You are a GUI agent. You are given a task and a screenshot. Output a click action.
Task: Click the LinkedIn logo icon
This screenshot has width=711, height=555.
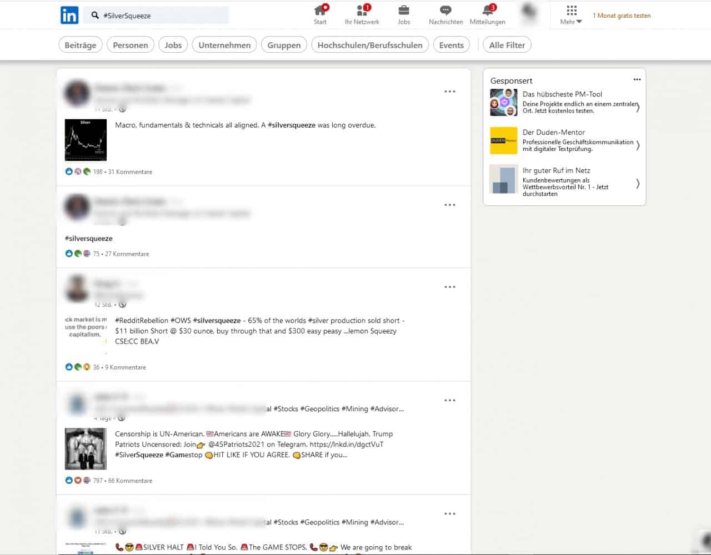69,16
